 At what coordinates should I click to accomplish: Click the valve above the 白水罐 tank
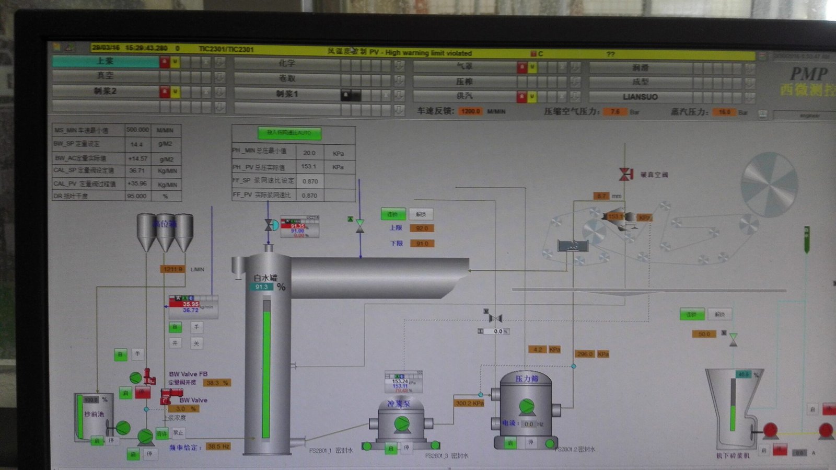271,225
